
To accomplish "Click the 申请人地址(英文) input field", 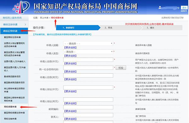I will (x=88, y=99).
